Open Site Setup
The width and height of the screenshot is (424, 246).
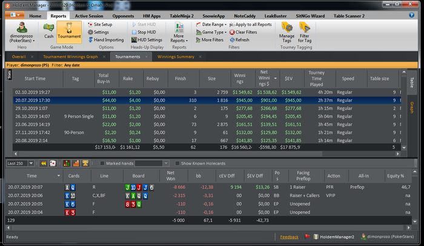click(x=100, y=24)
